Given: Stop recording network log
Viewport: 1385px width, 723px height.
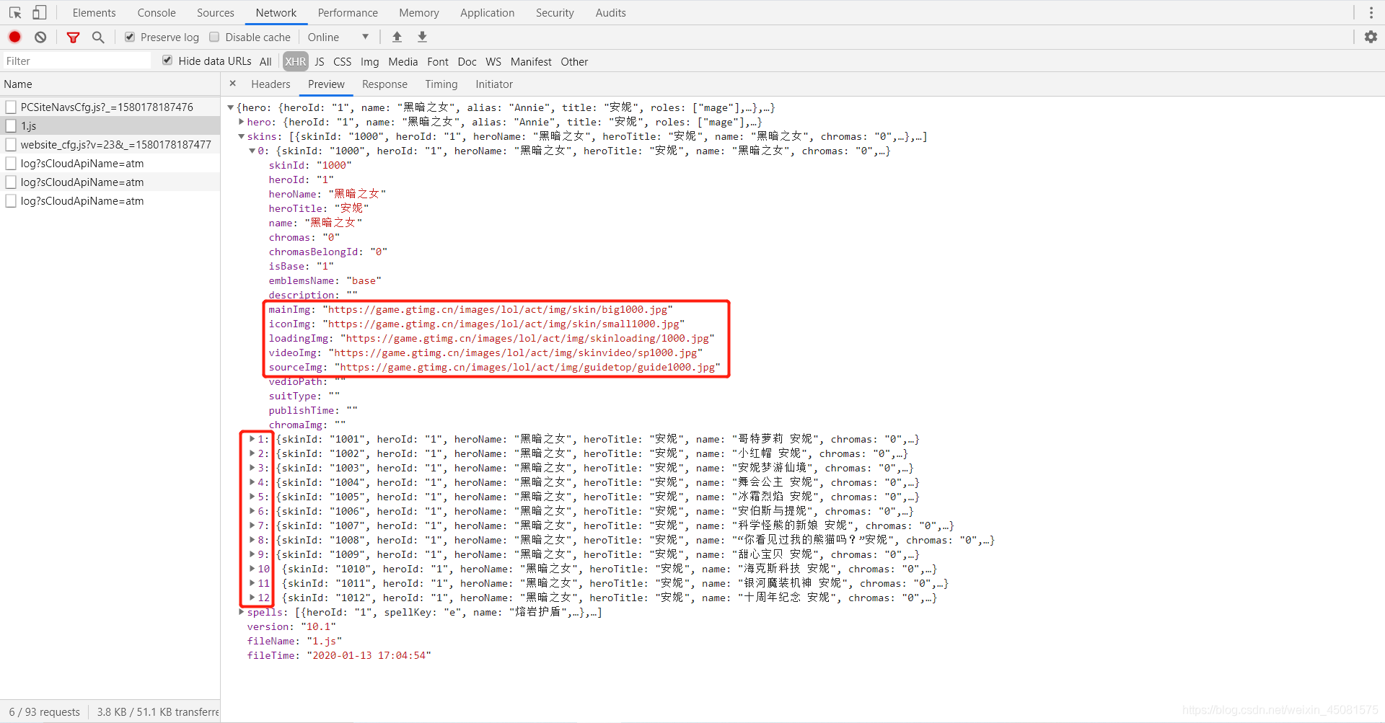Looking at the screenshot, I should click(14, 37).
